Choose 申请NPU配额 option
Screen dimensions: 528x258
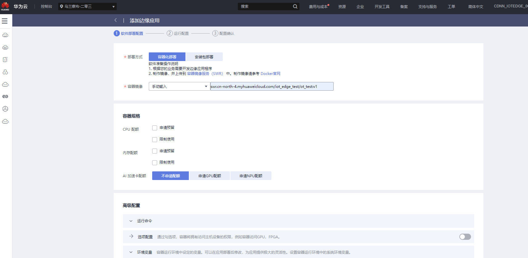(251, 176)
